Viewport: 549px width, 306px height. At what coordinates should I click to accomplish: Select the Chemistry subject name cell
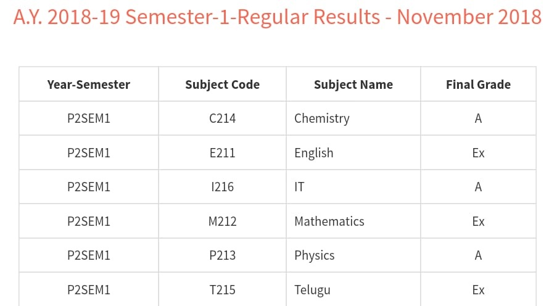(x=322, y=118)
